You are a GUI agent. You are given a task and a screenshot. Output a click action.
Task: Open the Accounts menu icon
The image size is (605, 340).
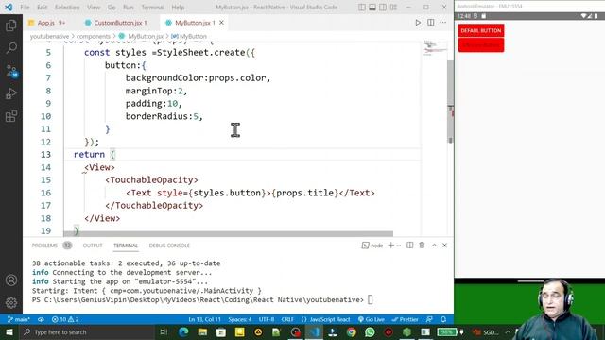(x=11, y=280)
